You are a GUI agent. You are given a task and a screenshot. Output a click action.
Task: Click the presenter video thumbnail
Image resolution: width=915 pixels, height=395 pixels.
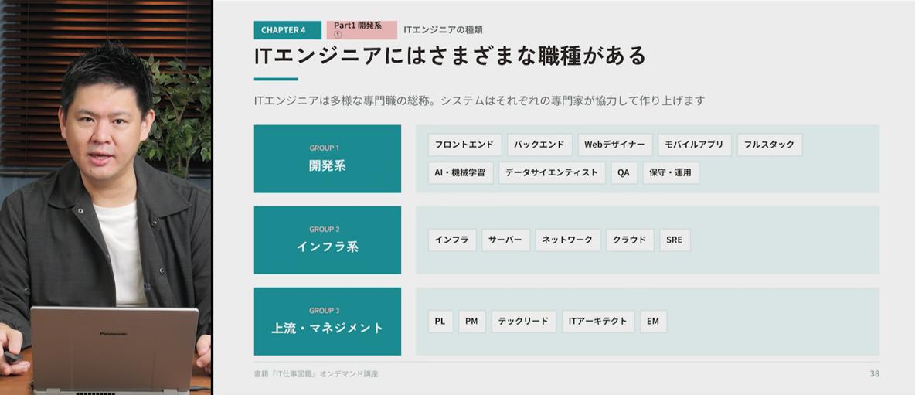click(x=106, y=197)
